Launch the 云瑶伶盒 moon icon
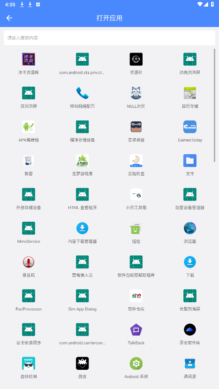This screenshot has height=389, width=219. [x=136, y=160]
